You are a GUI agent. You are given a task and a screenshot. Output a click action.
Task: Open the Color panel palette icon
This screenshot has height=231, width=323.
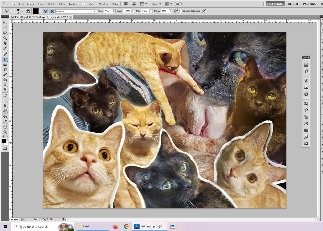[x=306, y=124]
